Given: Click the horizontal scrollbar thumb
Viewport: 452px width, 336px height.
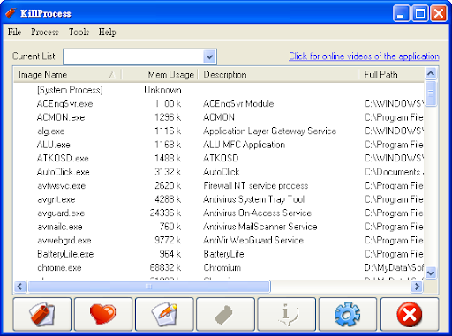Looking at the screenshot, I should (x=149, y=287).
